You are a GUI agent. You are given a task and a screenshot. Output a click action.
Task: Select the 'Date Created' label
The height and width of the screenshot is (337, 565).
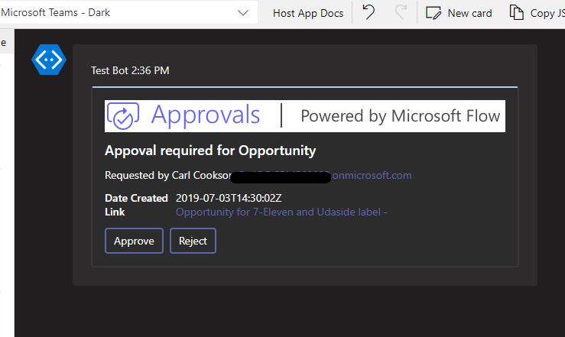pyautogui.click(x=136, y=198)
